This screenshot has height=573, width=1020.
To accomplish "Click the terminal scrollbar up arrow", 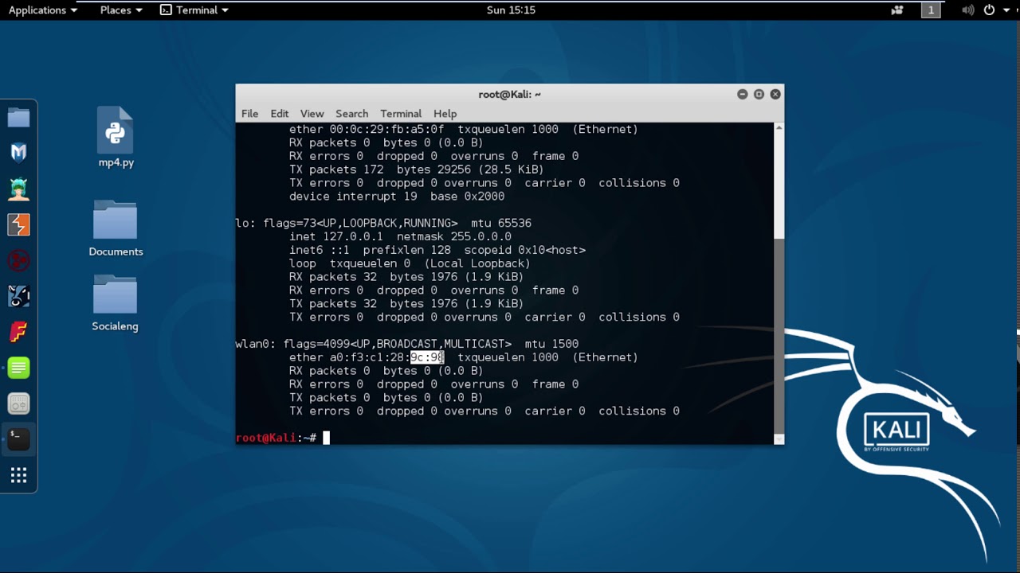I will [x=779, y=127].
